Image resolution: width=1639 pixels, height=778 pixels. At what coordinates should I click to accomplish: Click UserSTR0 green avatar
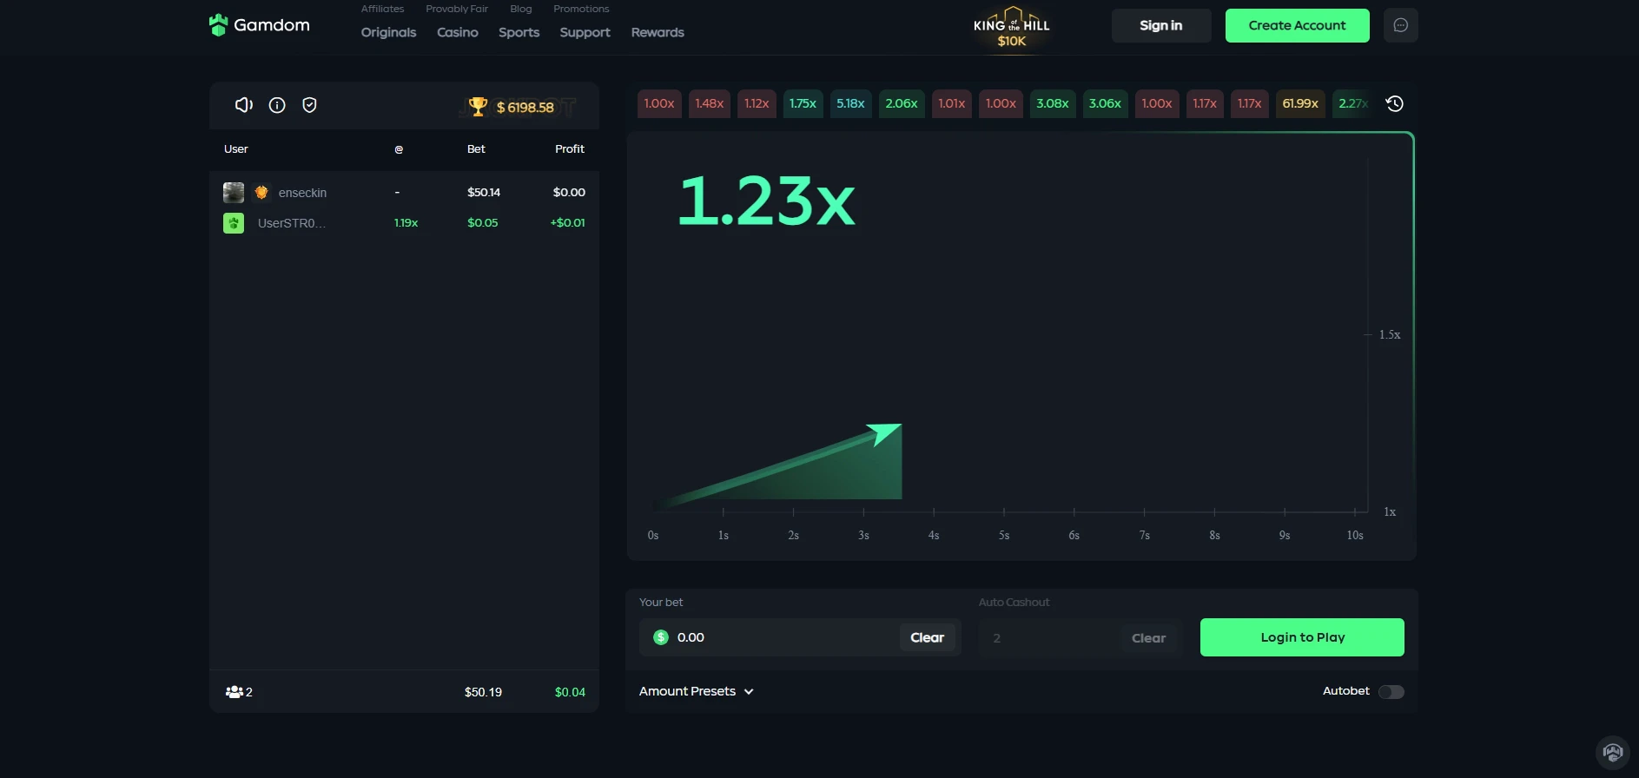coord(234,223)
